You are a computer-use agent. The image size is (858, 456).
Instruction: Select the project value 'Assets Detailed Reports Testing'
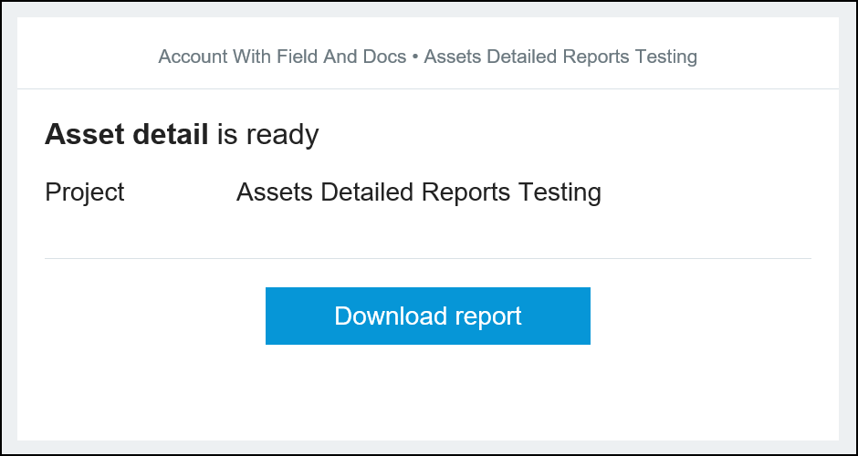click(418, 192)
